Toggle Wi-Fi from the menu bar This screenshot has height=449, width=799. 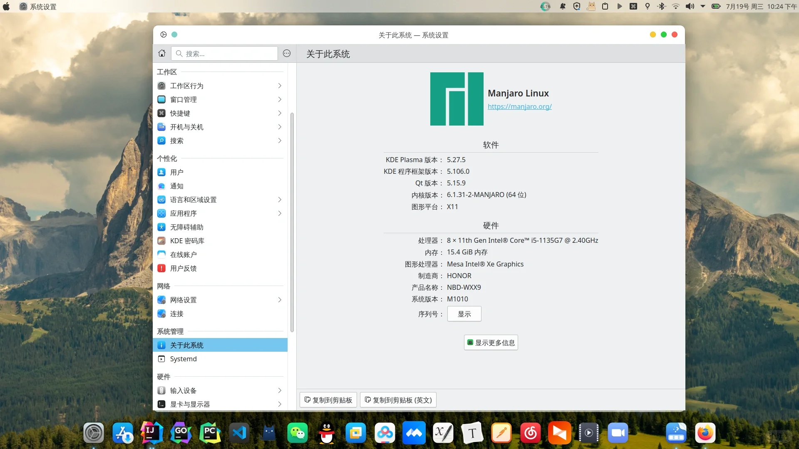tap(675, 6)
